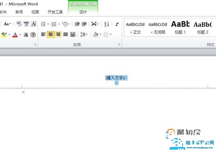Align text left

tap(43, 34)
